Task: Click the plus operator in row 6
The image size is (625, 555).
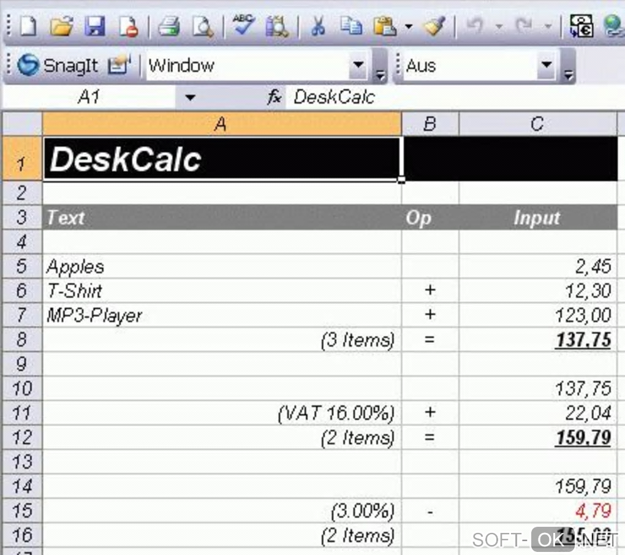Action: 430,291
